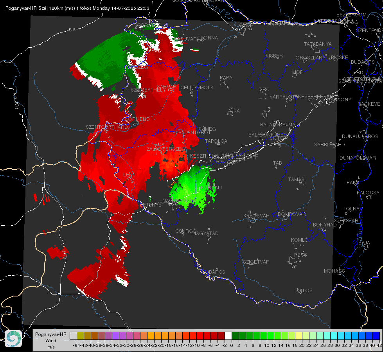Click the DUNAFOLDVAR label
Screen dimensions: 383x352
(x=358, y=158)
